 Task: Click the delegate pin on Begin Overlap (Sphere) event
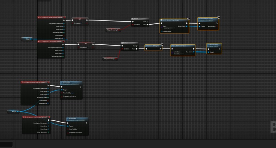pyautogui.click(x=65, y=17)
